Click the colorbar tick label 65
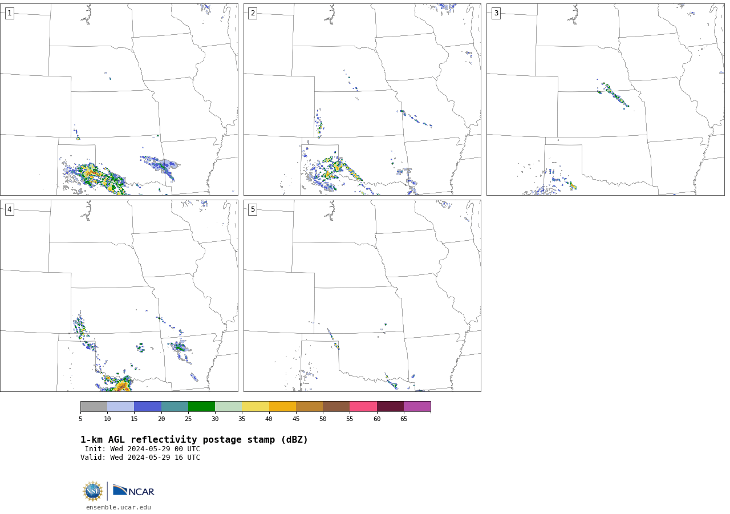Image resolution: width=730 pixels, height=514 pixels. tap(404, 419)
